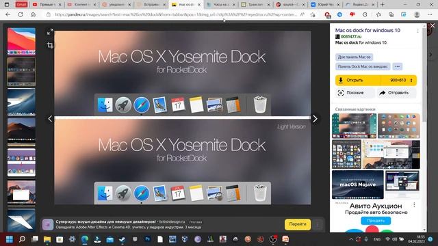Open the tab actions menu

7,5
